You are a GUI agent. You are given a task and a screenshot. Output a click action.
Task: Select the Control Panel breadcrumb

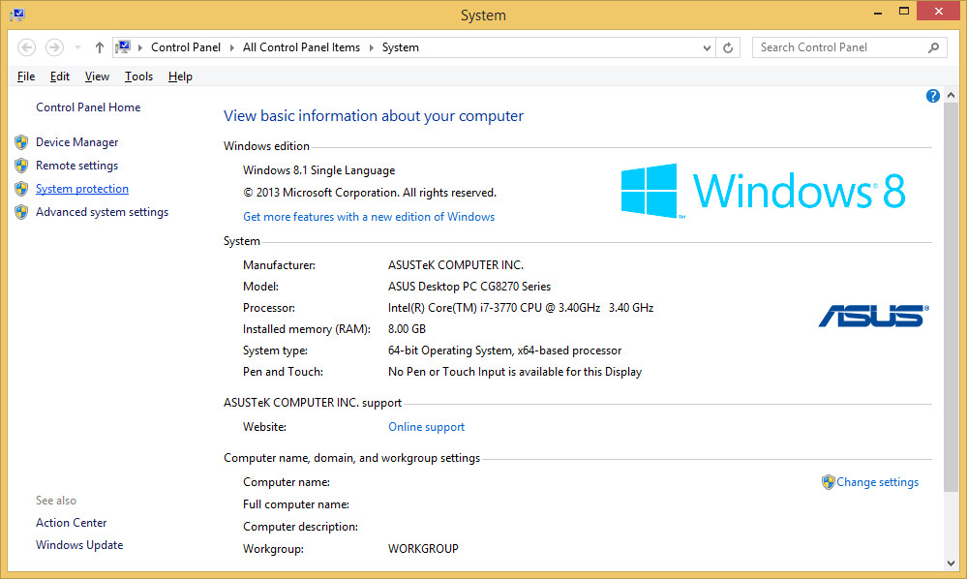(x=186, y=47)
